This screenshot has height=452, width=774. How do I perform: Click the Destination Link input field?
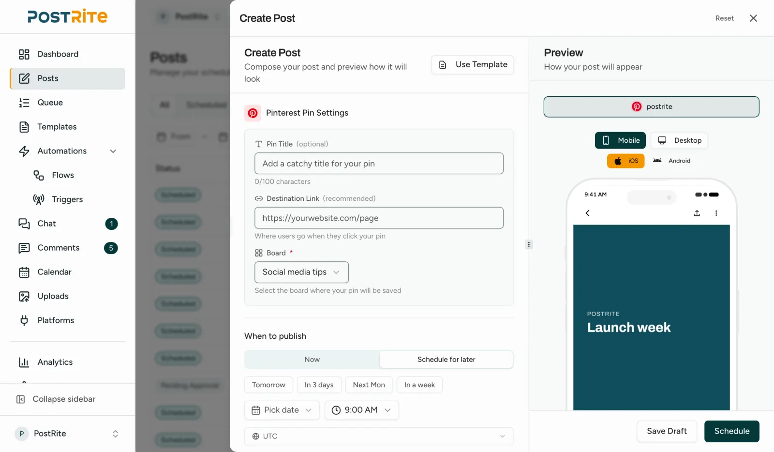[x=379, y=218]
